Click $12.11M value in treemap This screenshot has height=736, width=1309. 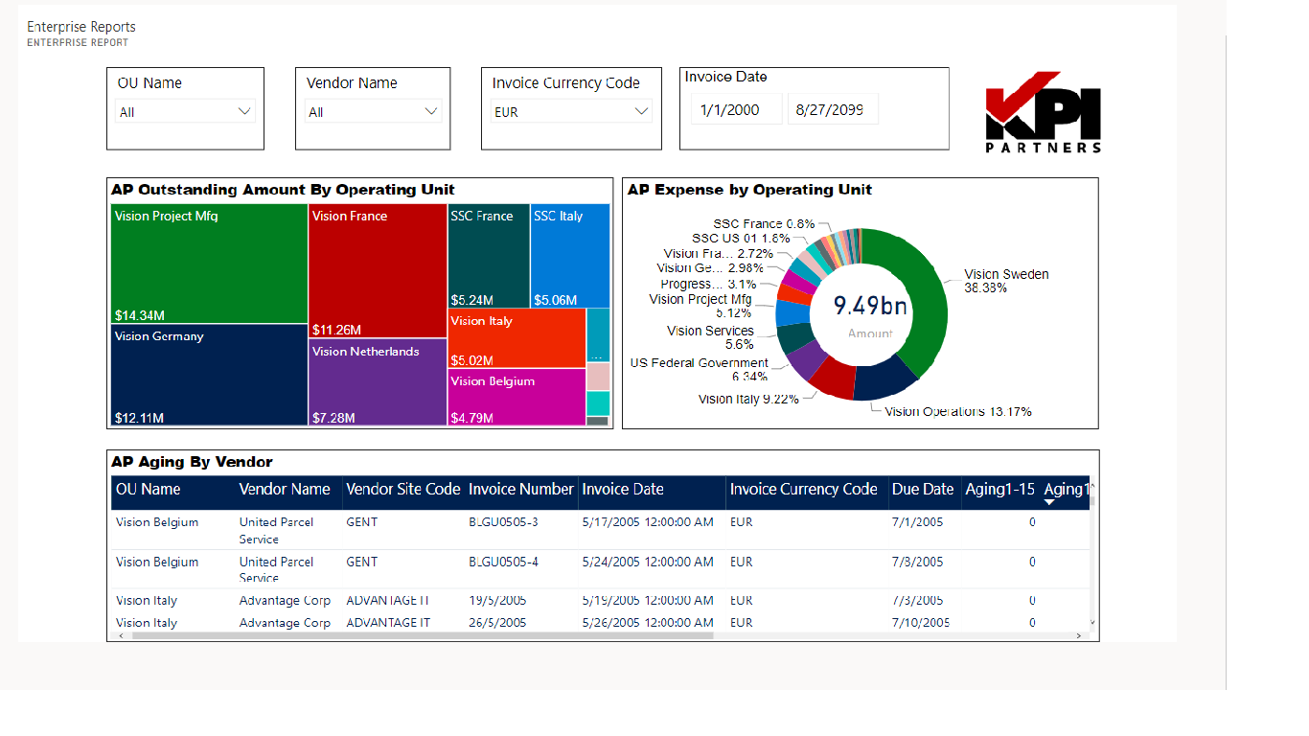[139, 418]
